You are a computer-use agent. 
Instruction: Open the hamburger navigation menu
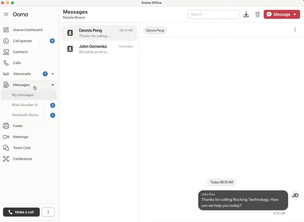click(x=6, y=14)
